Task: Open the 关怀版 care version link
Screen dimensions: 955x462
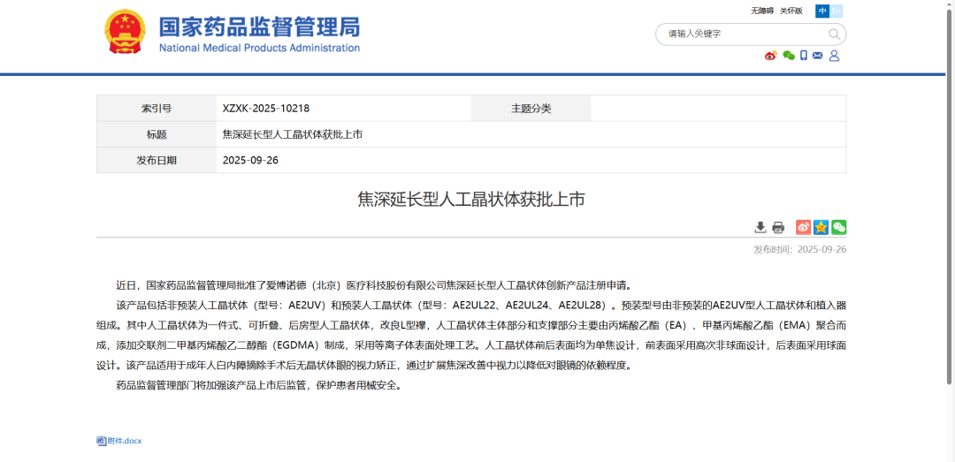Action: [791, 11]
